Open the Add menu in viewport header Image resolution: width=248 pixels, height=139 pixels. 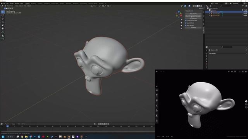[25, 6]
